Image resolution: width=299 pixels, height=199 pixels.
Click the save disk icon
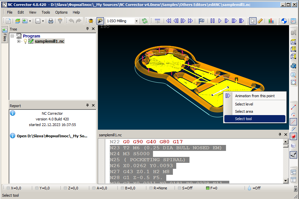[x=38, y=21]
